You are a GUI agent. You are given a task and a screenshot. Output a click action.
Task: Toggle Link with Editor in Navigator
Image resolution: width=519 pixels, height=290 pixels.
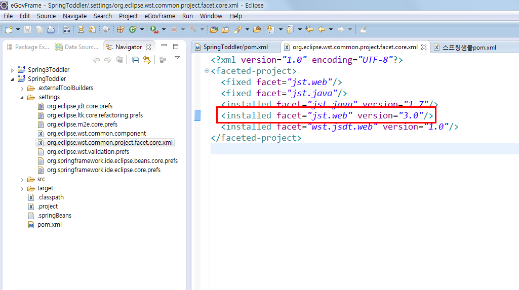pyautogui.click(x=147, y=60)
